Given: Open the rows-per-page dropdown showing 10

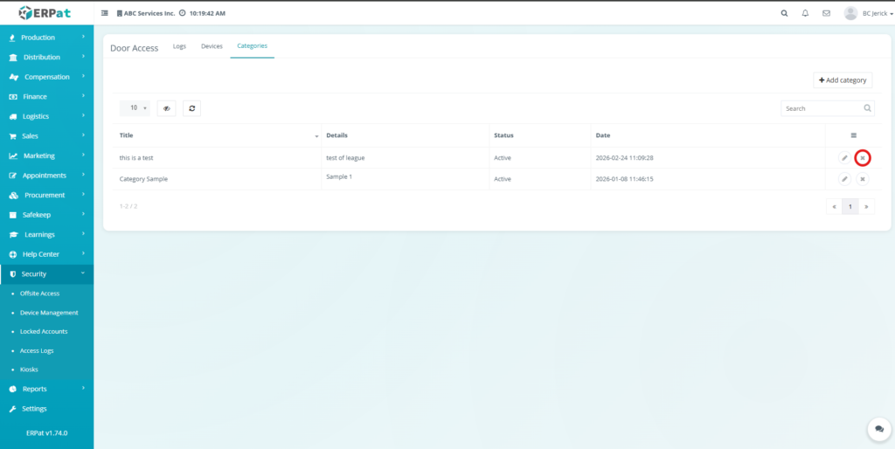Looking at the screenshot, I should 135,108.
